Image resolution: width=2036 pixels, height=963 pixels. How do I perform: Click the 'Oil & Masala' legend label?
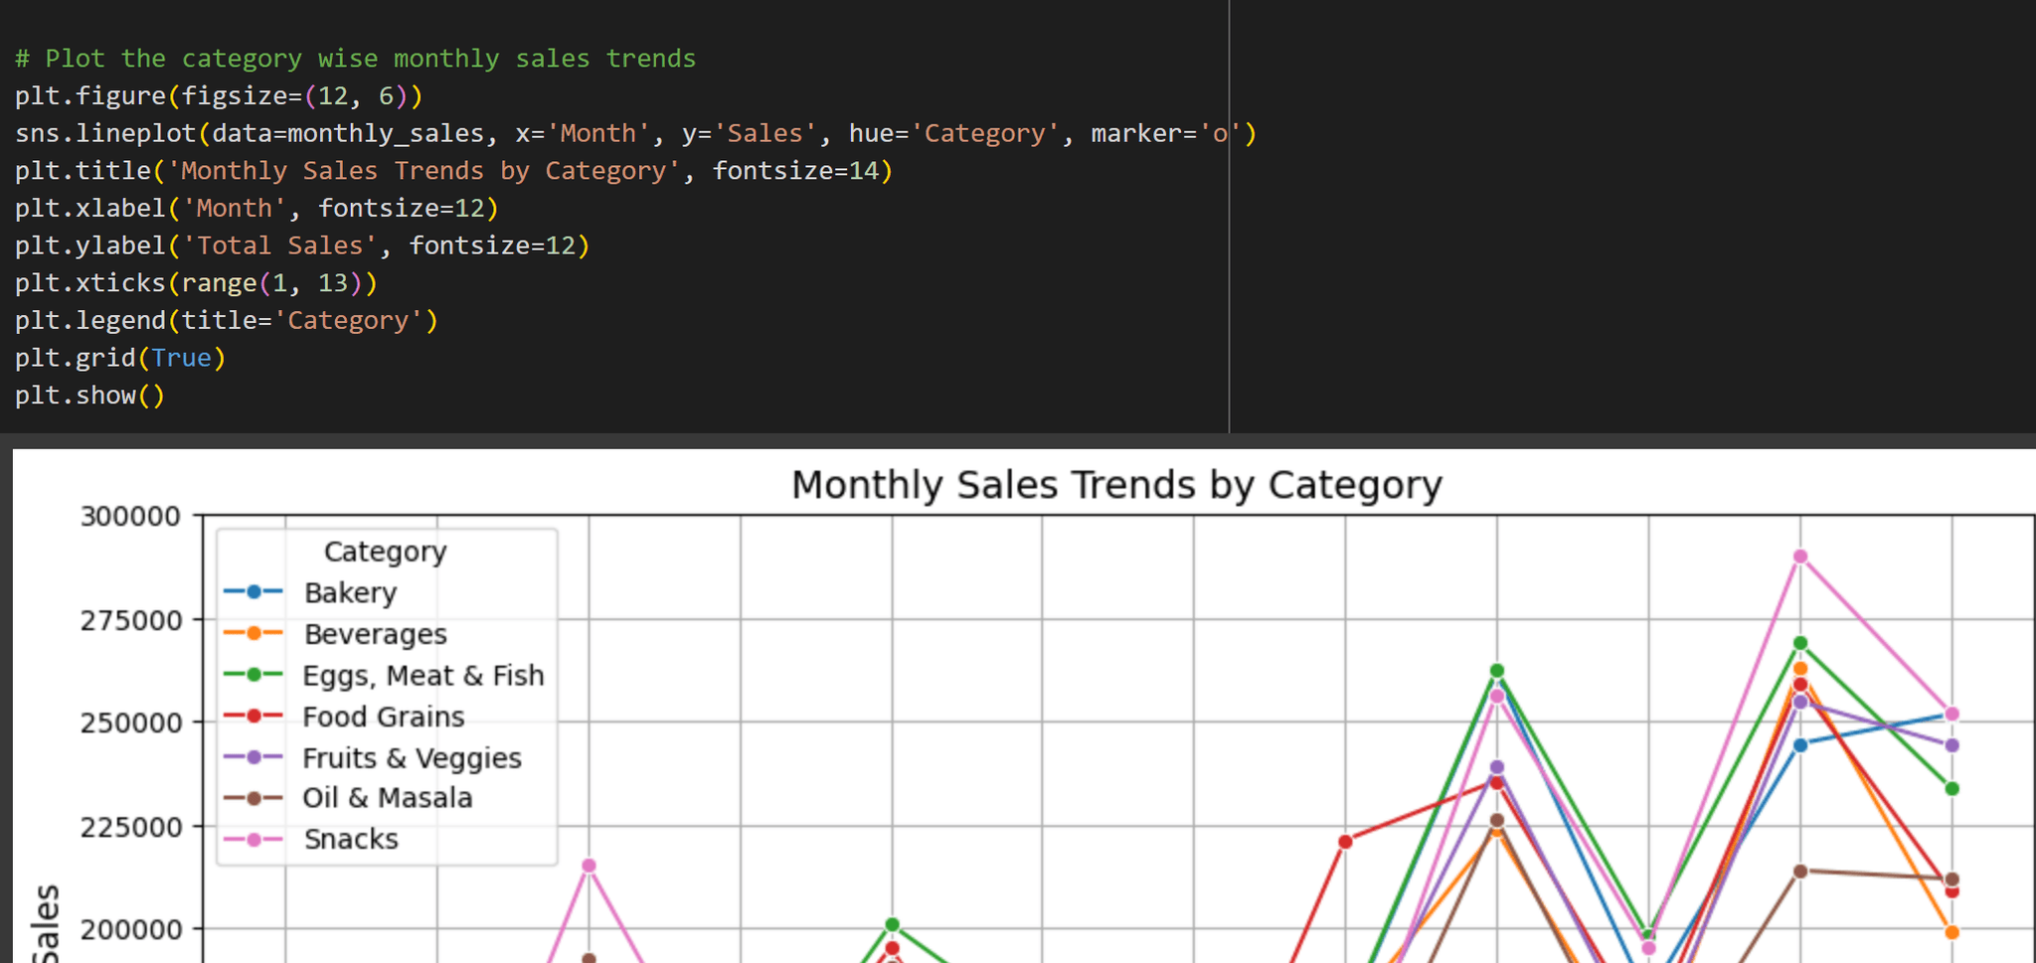point(388,798)
